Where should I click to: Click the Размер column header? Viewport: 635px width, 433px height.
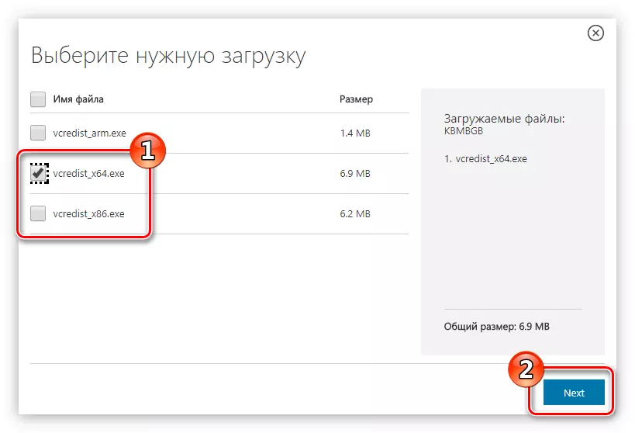(356, 99)
